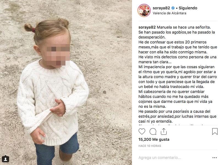Save the post with the bookmark icon

pyautogui.click(x=215, y=131)
